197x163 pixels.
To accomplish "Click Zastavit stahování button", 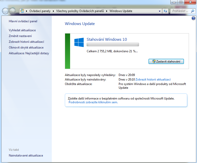I will (x=166, y=61).
